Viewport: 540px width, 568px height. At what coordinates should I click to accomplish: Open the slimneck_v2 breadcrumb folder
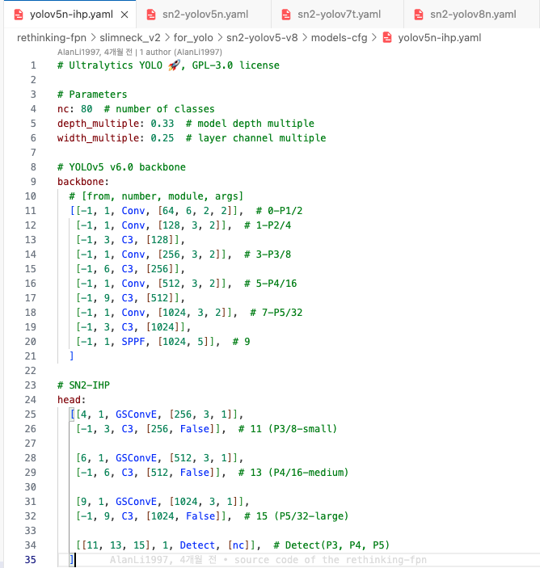pos(129,38)
